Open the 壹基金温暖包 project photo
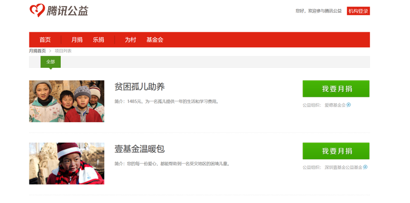The width and height of the screenshot is (410, 203). coord(67,164)
